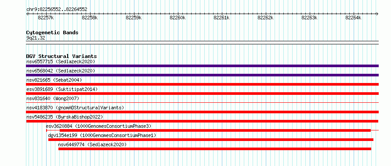This screenshot has height=166, width=391.
Task: Select the nsv821665 red variant bar
Action: pos(202,84)
